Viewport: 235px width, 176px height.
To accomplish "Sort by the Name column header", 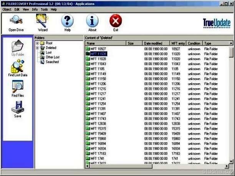I will (x=106, y=43).
